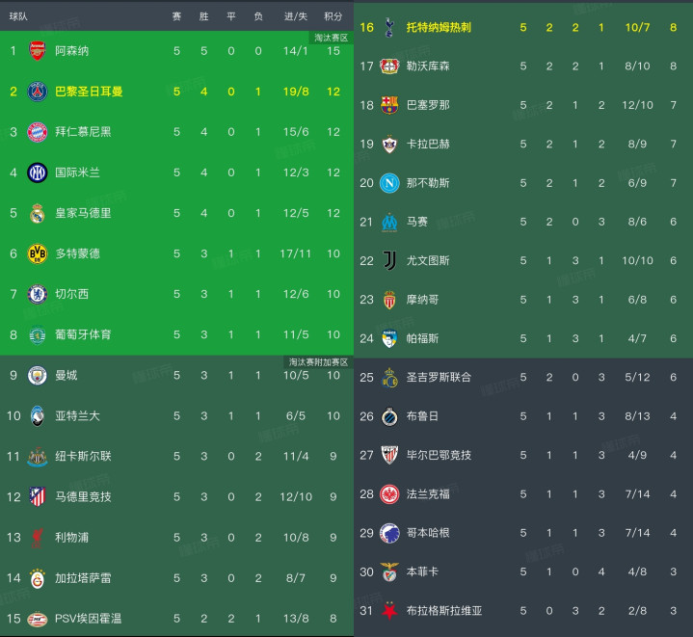Click the 球队 column header
The image size is (693, 637).
(16, 16)
